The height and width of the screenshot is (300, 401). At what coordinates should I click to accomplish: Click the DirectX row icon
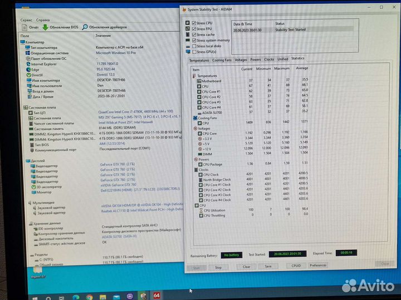(x=28, y=75)
